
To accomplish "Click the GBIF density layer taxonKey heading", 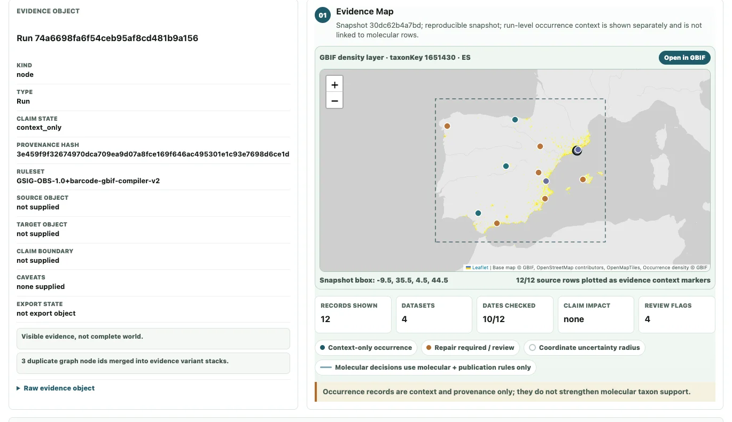I will point(395,58).
